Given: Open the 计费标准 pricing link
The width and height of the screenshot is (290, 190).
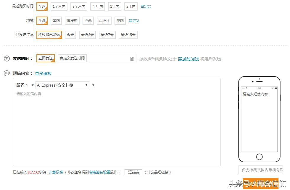Looking at the screenshot, I should (x=55, y=172).
